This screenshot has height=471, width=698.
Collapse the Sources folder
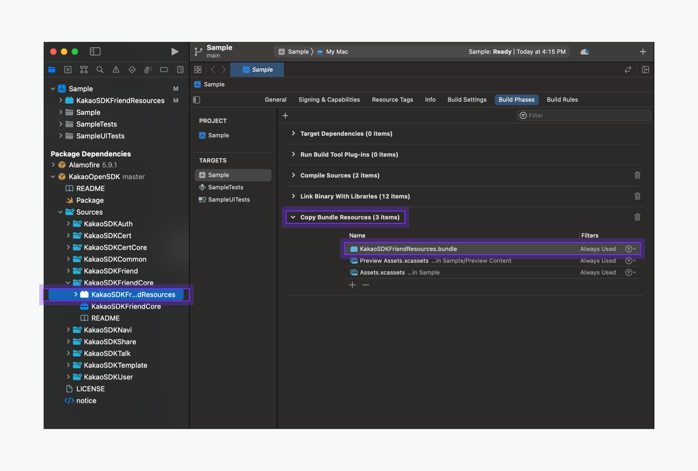(x=60, y=212)
